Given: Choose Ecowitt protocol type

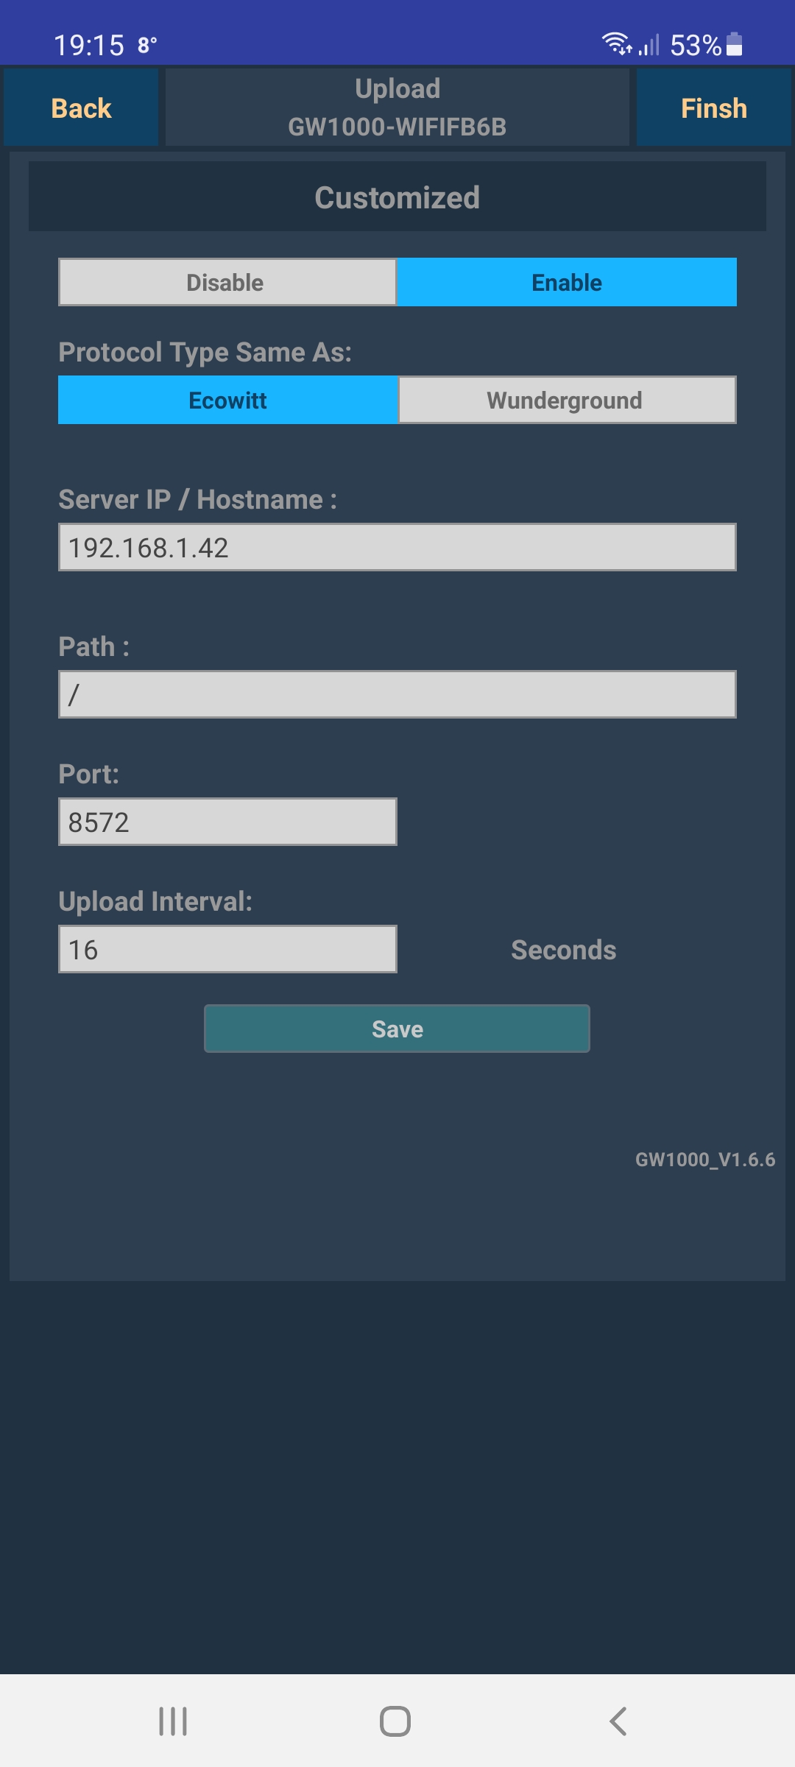Looking at the screenshot, I should 227,400.
